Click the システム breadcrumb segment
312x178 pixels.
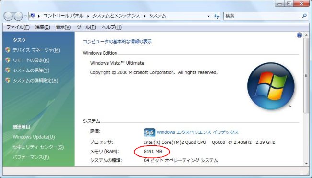(x=158, y=16)
